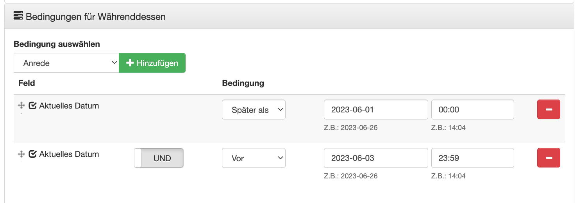Toggle checkbox icon of second Aktuelles Datum
The height and width of the screenshot is (203, 579).
pos(33,154)
